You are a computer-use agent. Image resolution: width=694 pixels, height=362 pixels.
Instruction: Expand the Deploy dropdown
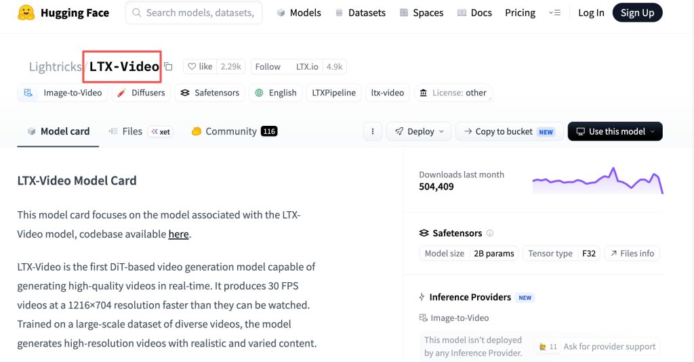coord(419,131)
